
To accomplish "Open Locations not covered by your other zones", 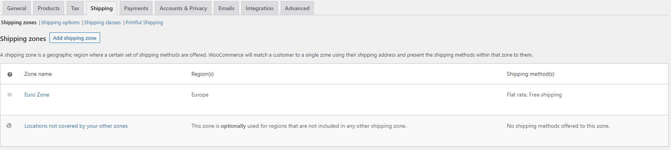I will tap(76, 126).
